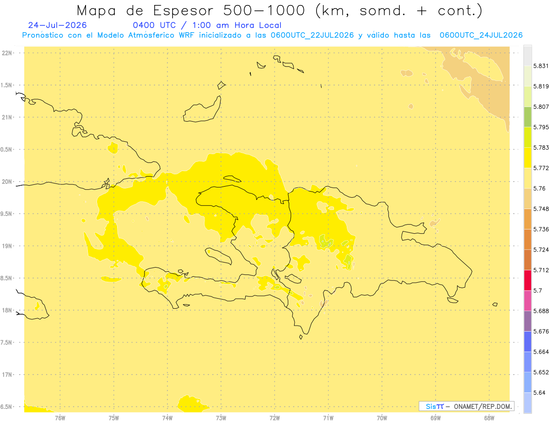Click the colorbar value 5.807
Image resolution: width=549 pixels, height=424 pixels.
point(541,107)
